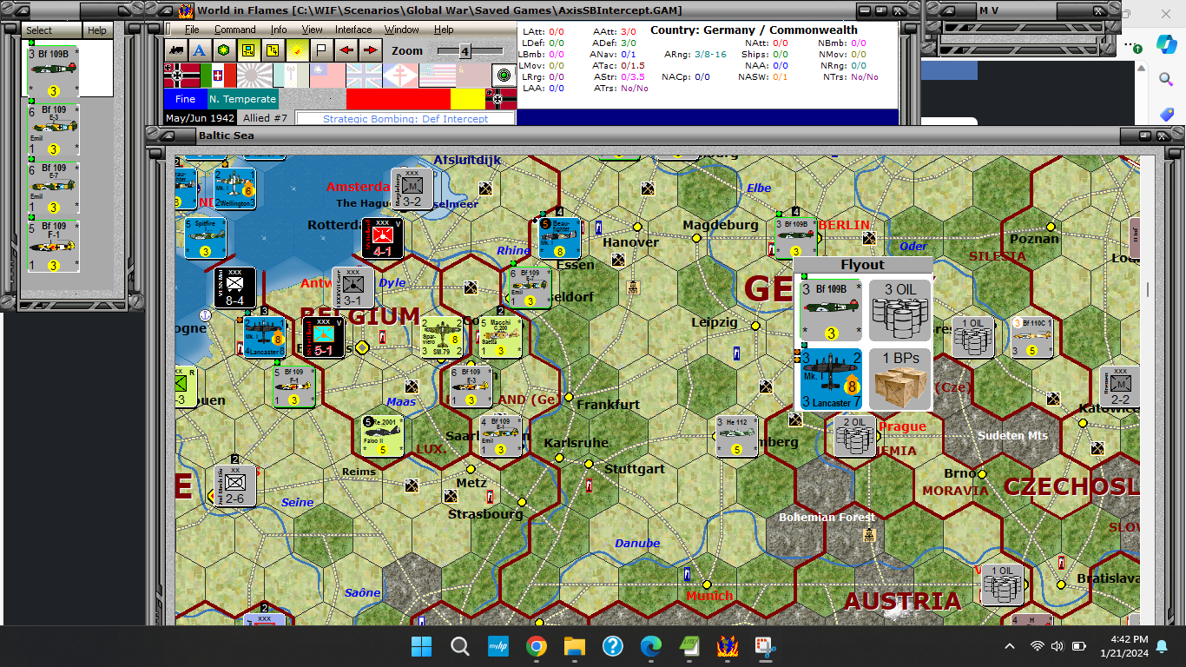Click the red right arrow toolbar button
This screenshot has height=667, width=1186.
[371, 50]
